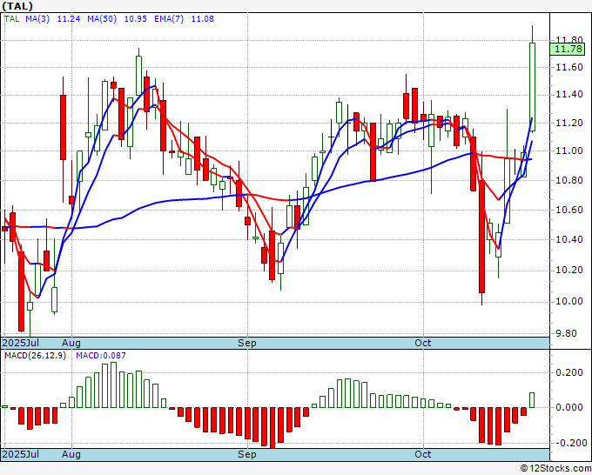Viewport: 592px width, 475px height.
Task: Click the 10.20 price axis label
Action: [x=569, y=271]
